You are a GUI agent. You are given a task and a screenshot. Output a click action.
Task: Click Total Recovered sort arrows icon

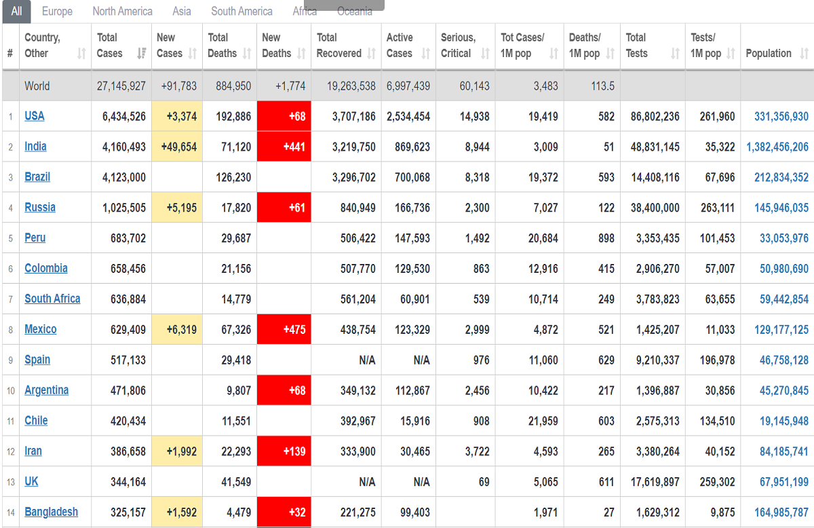pos(372,54)
